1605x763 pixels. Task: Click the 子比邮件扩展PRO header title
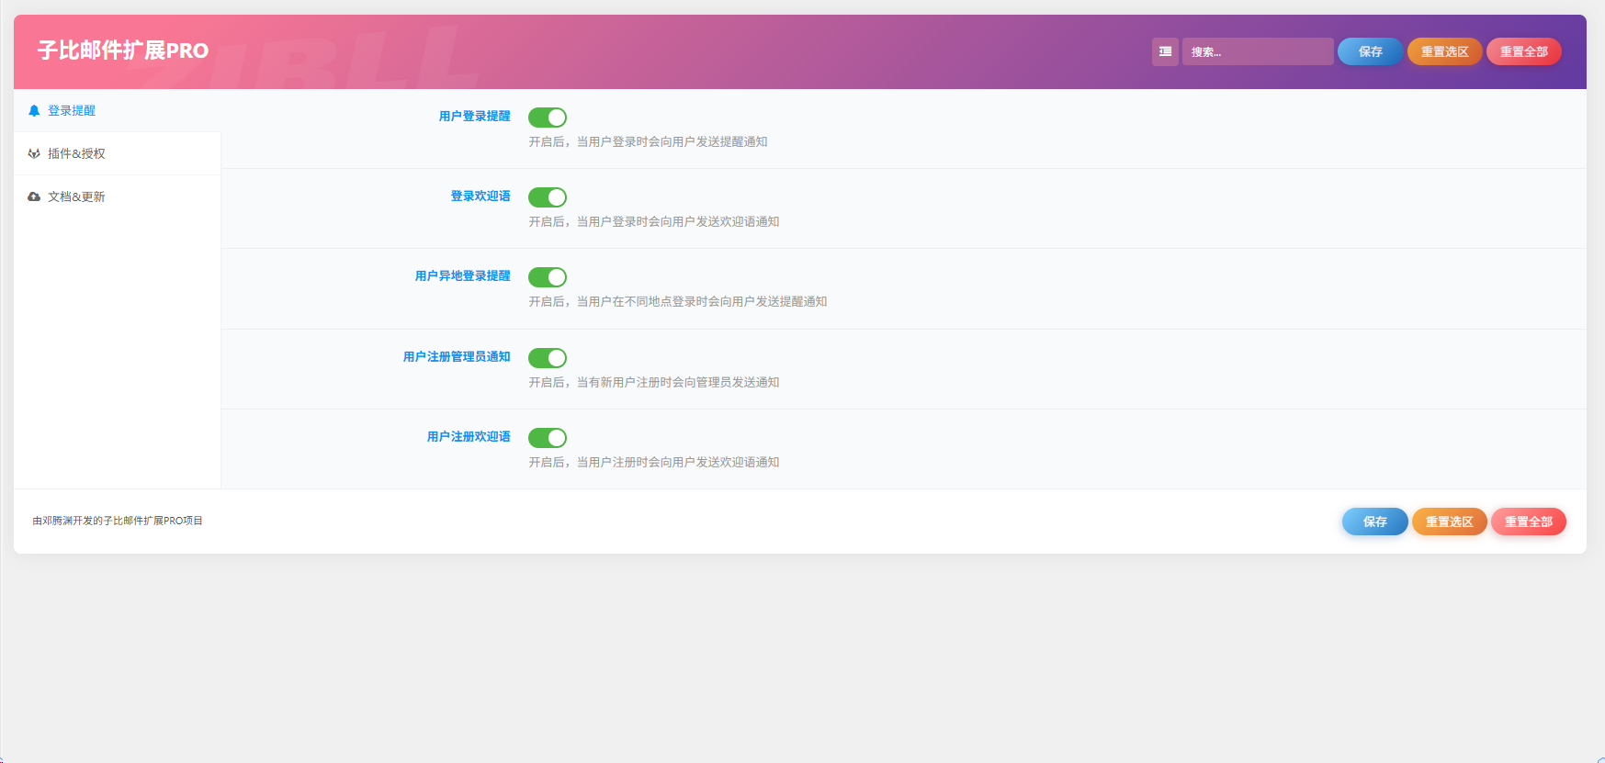click(x=123, y=50)
